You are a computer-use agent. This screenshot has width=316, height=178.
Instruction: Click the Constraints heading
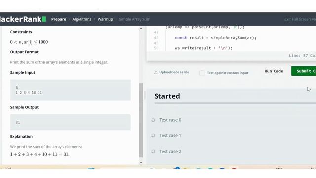tap(21, 32)
